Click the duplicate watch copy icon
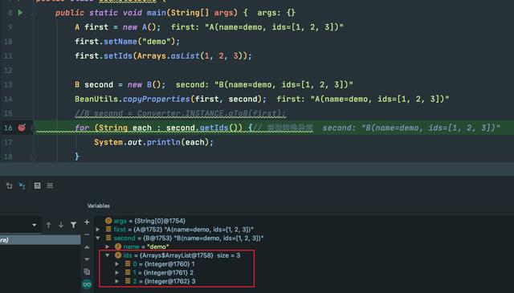This screenshot has width=514, height=293. [87, 271]
